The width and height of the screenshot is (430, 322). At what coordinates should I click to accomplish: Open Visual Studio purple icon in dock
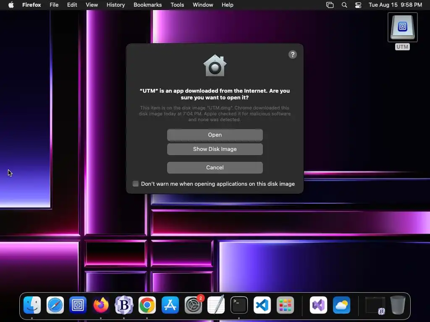(x=318, y=305)
